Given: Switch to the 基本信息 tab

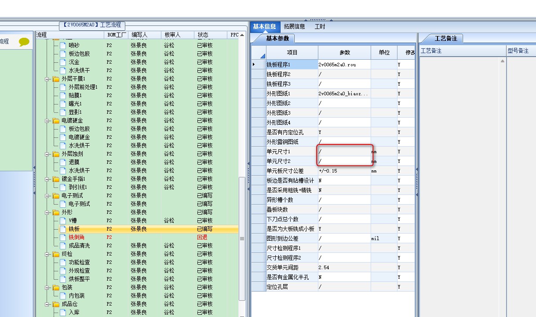Looking at the screenshot, I should [264, 26].
